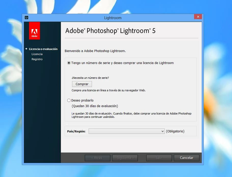
Task: Select the Licencia step in sidebar
Action: pos(37,54)
